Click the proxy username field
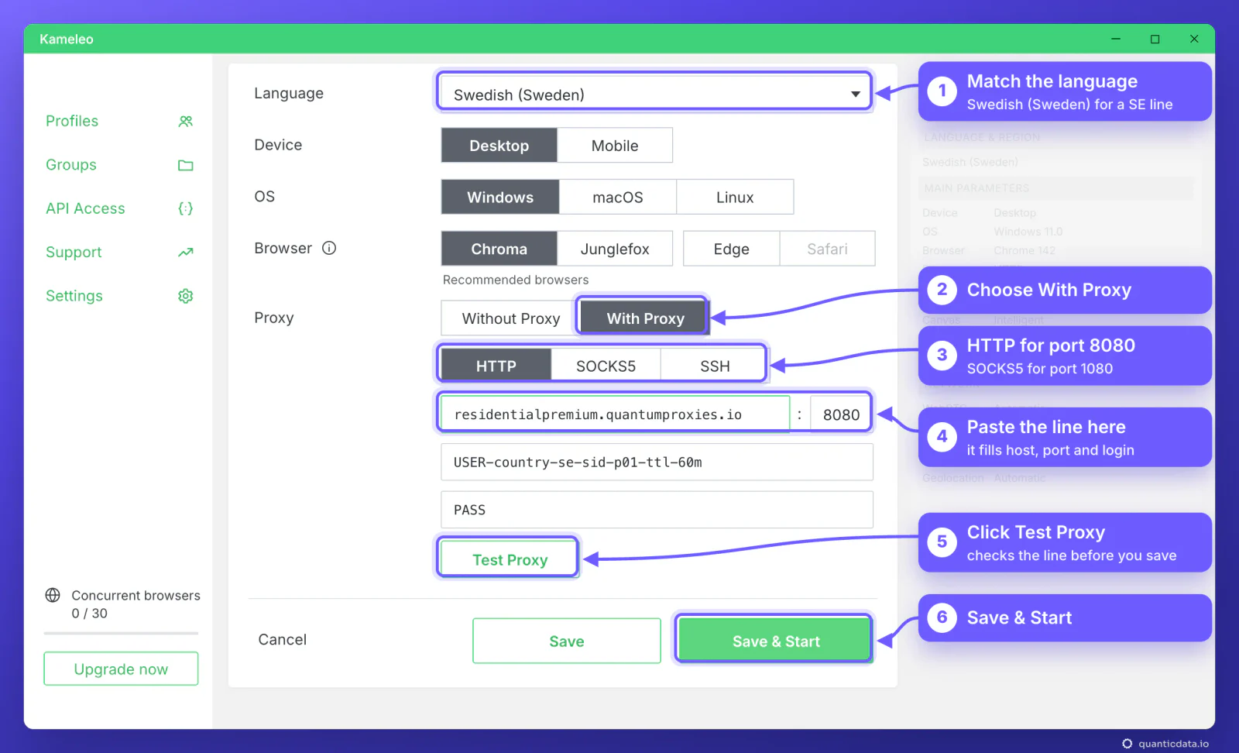This screenshot has width=1239, height=753. 657,462
